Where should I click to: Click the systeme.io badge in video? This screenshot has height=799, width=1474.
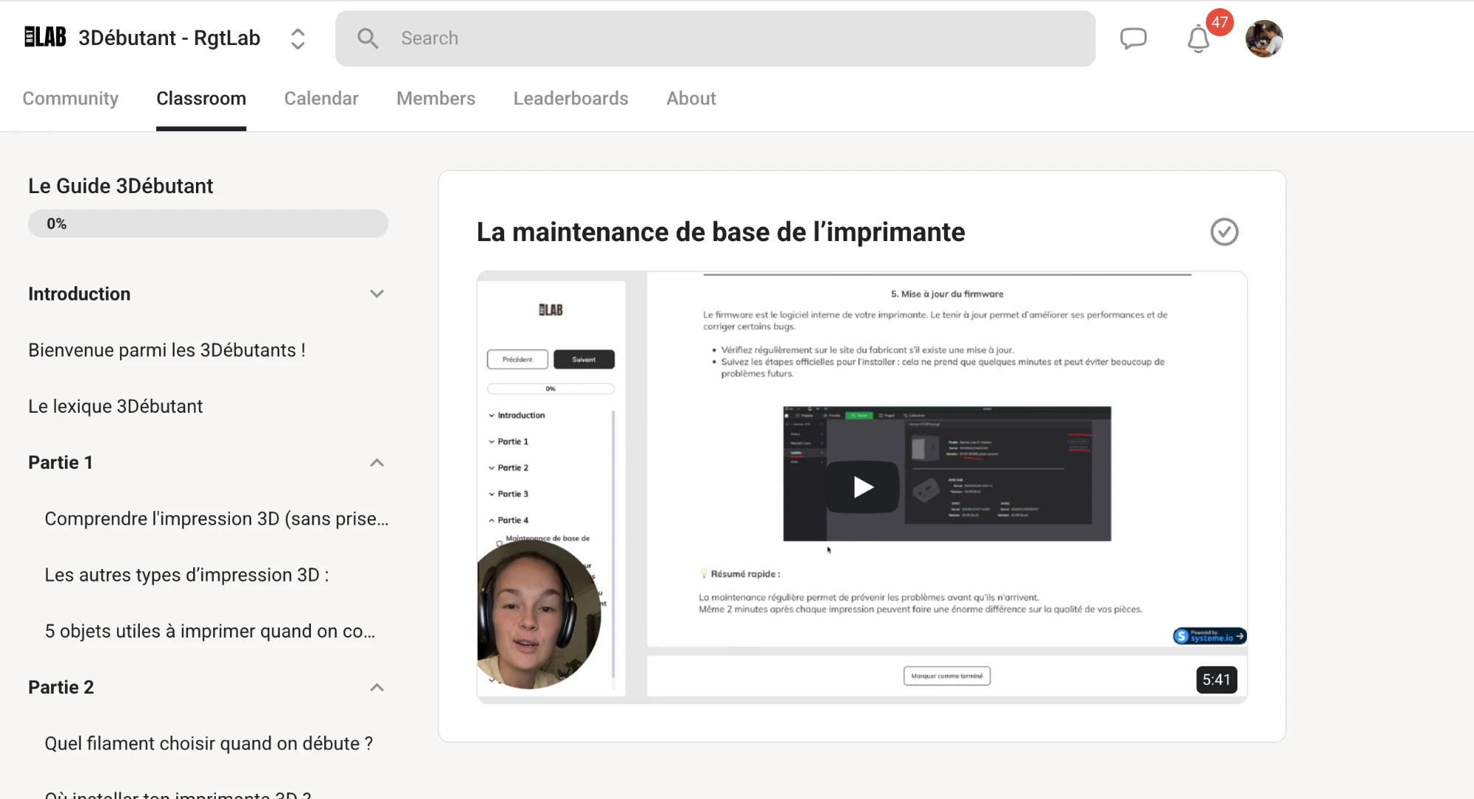(1209, 635)
